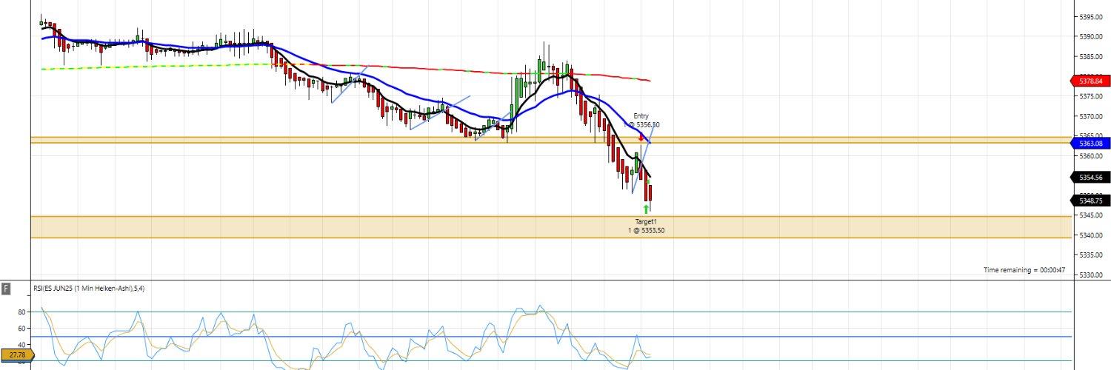The width and height of the screenshot is (1111, 370).
Task: Click the 5340.00 price axis label
Action: (1092, 235)
